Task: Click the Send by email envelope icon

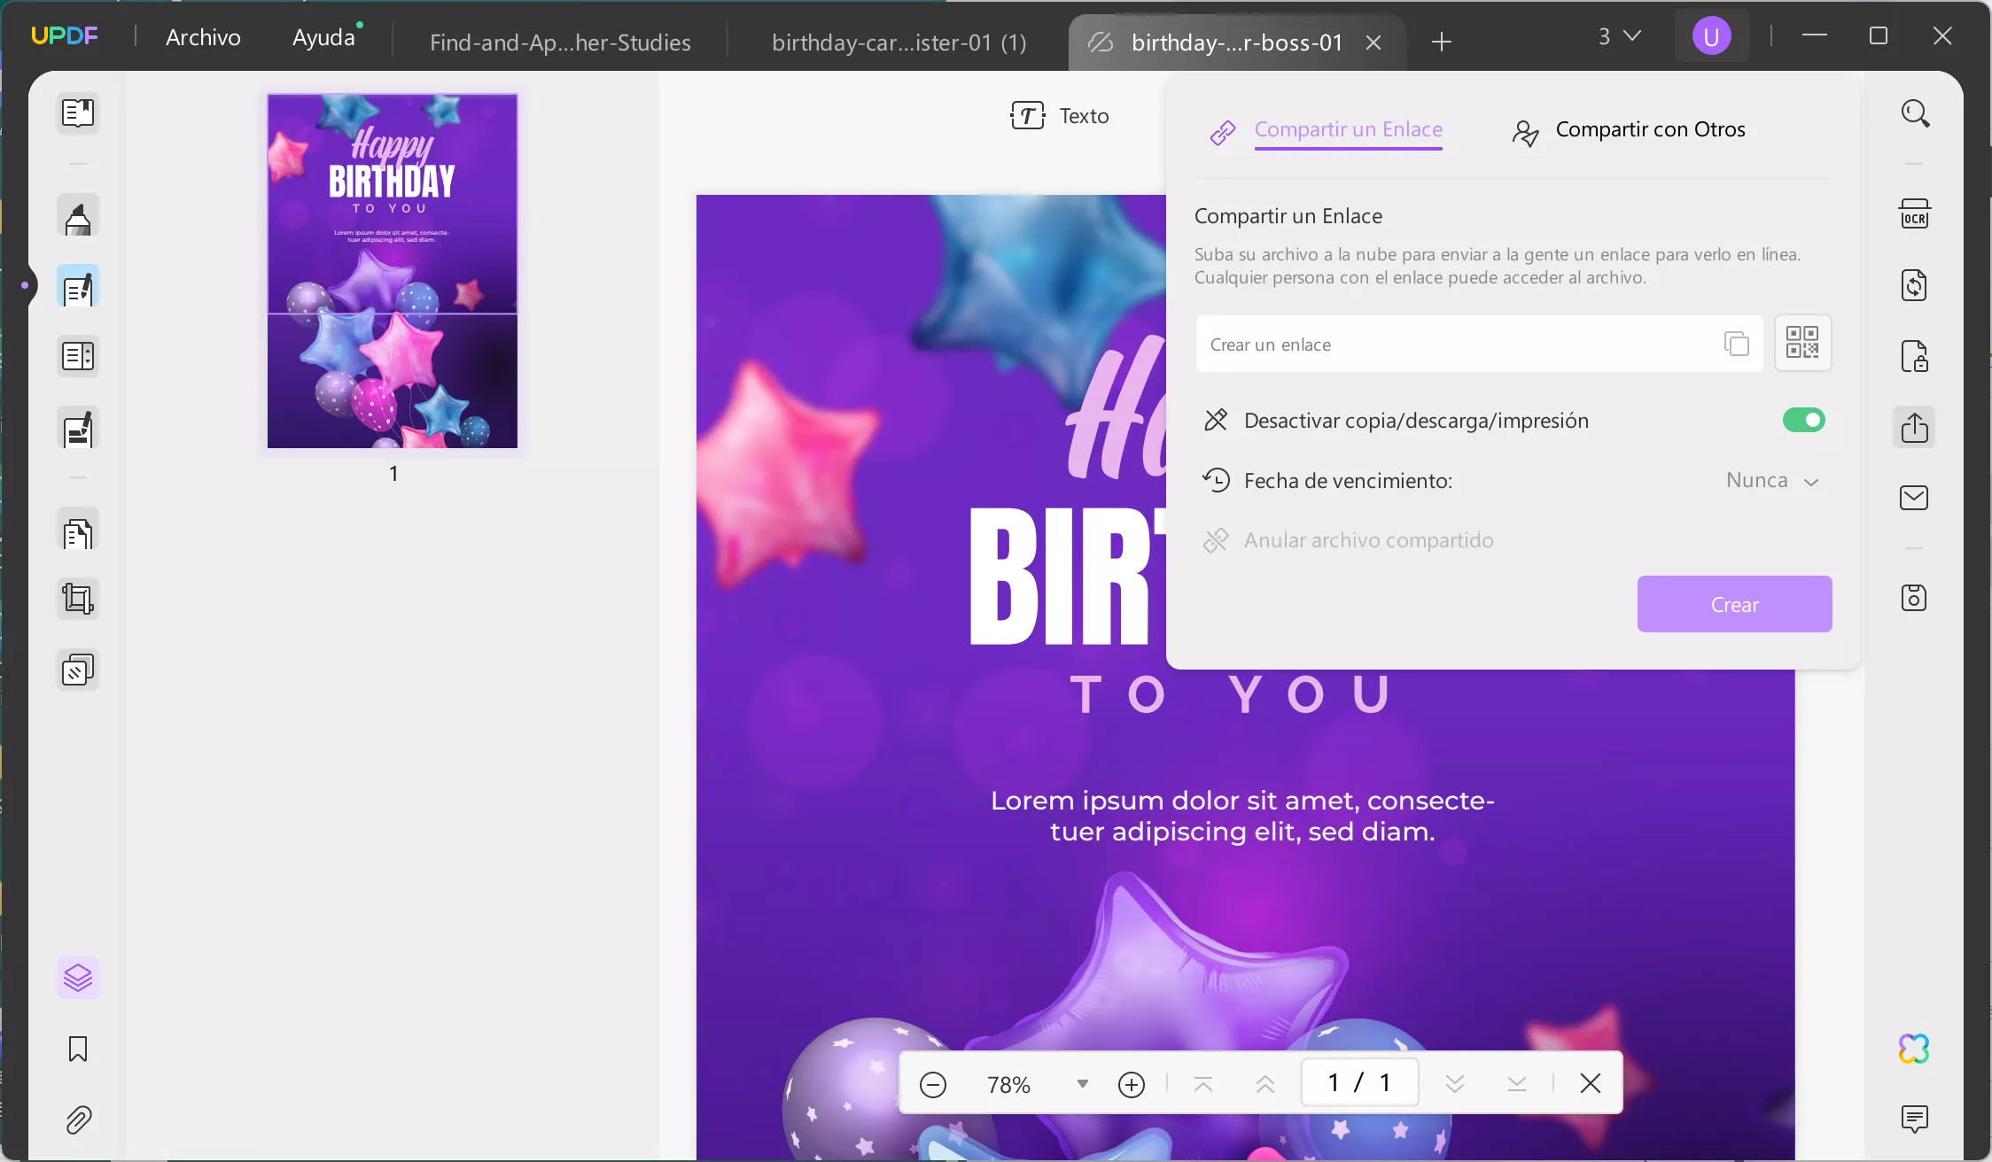Action: click(1914, 498)
